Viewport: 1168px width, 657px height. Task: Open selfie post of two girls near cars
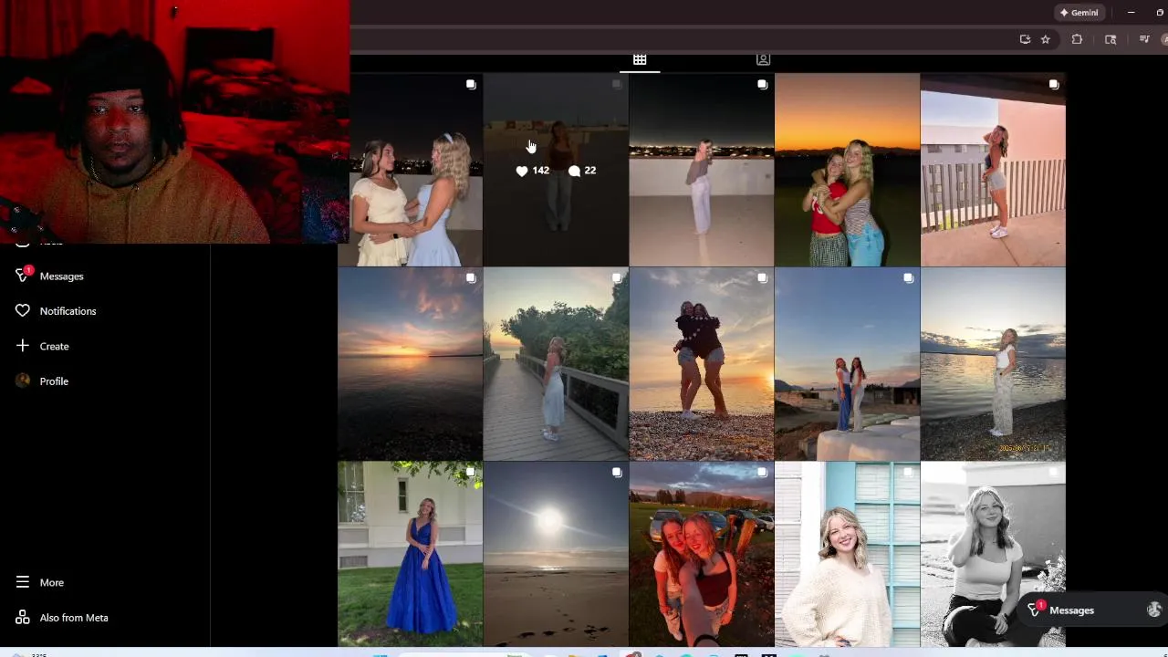[x=701, y=554]
